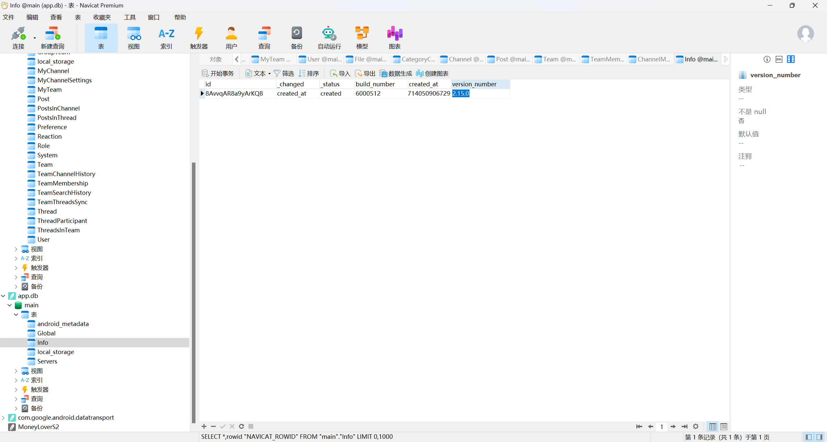Click the refresh icon below the grid
827x442 pixels.
pyautogui.click(x=241, y=426)
